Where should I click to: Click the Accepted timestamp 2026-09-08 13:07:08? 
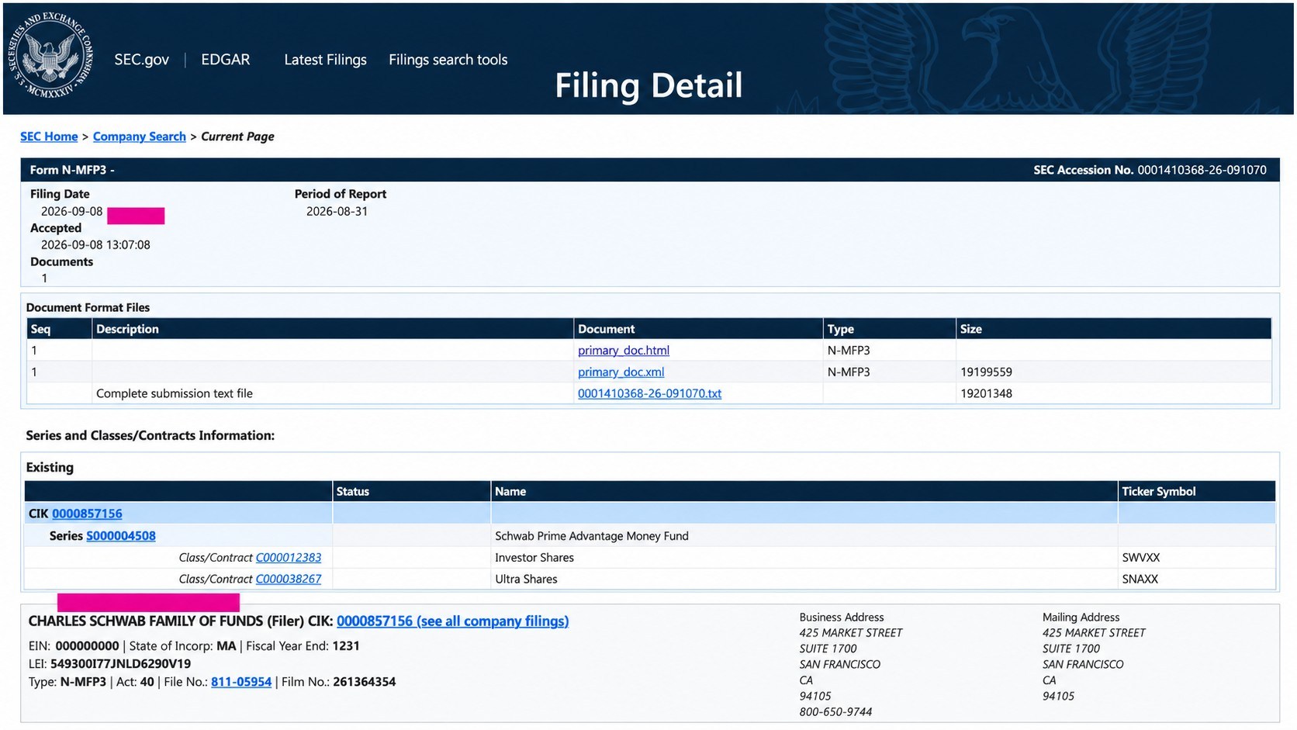(95, 245)
